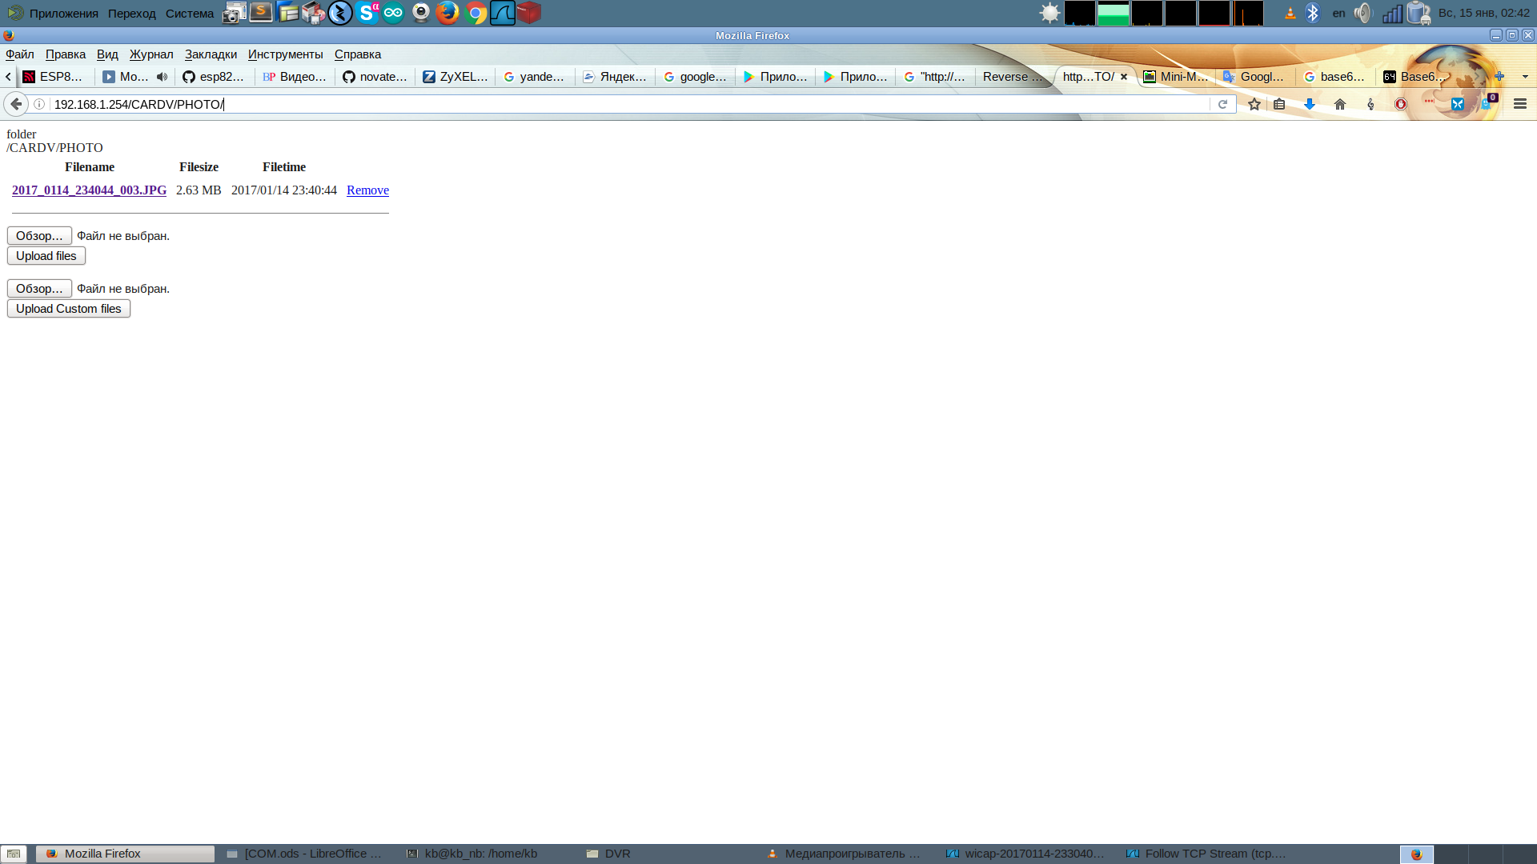The image size is (1537, 864).
Task: Click the first Обзор... browse button
Action: (x=39, y=236)
